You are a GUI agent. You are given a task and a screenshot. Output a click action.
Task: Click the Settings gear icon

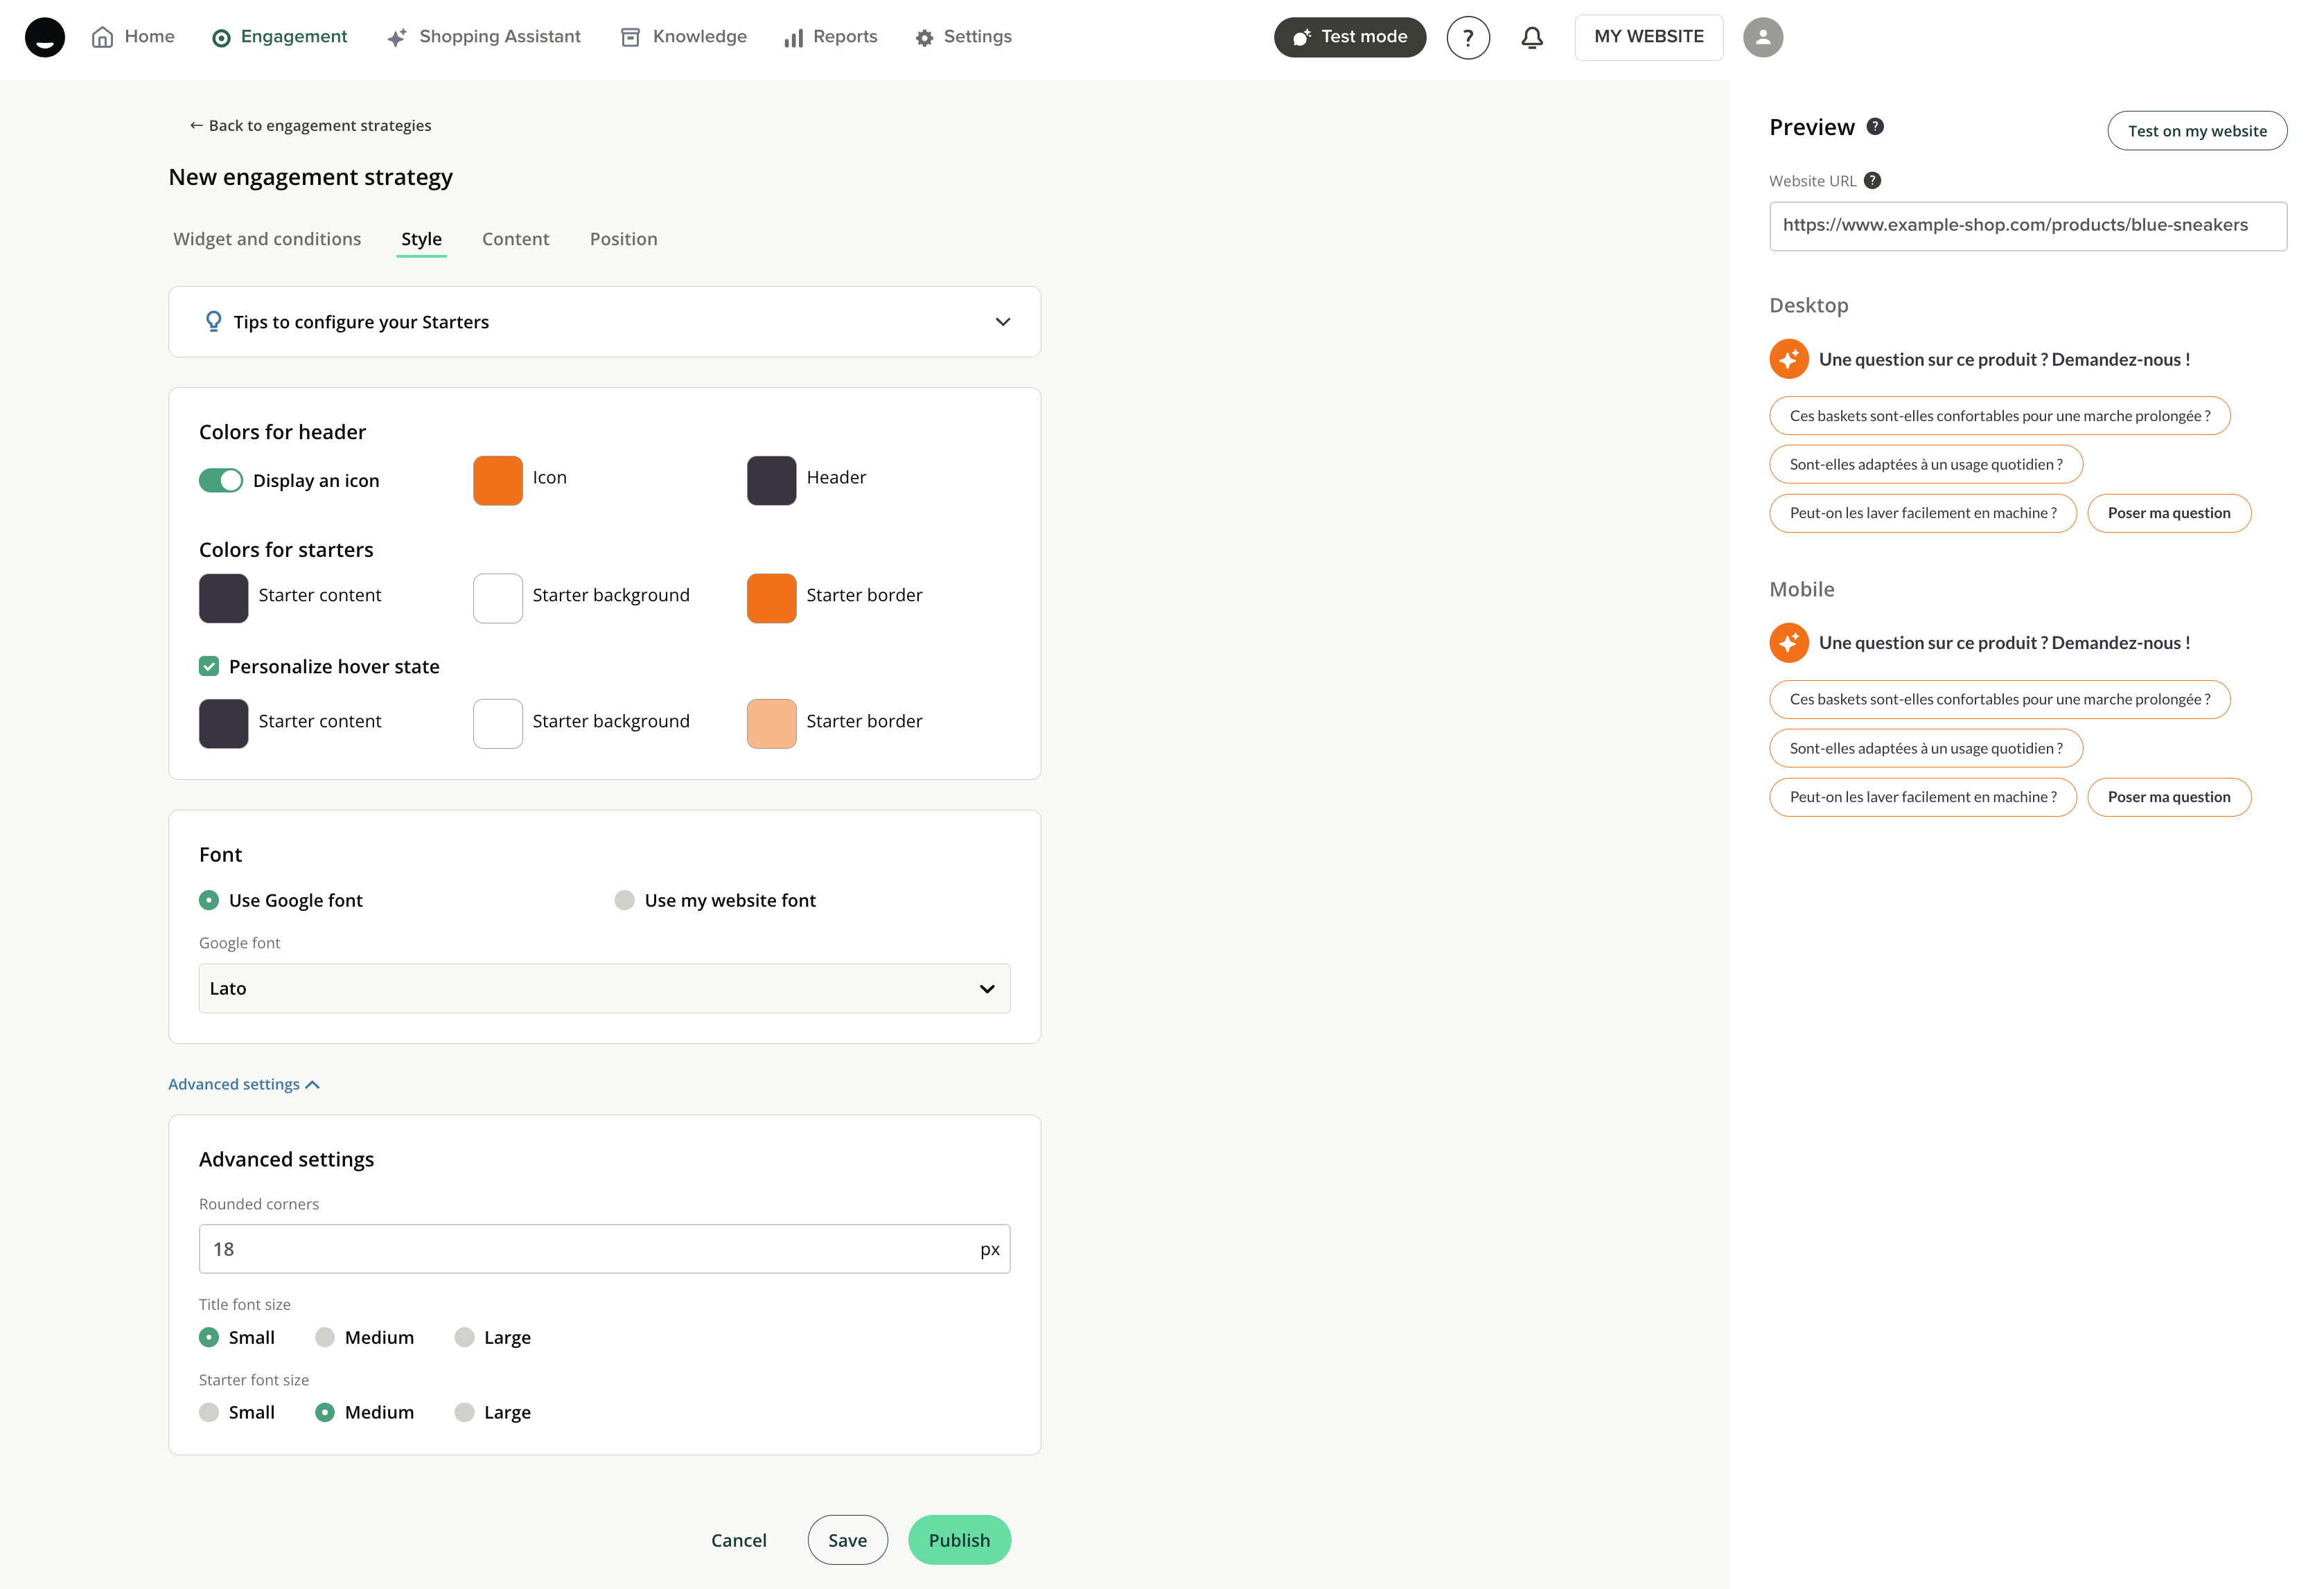click(924, 38)
